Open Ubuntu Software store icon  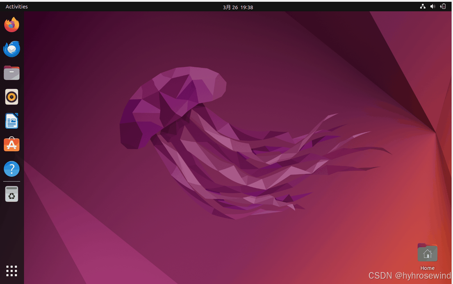(11, 144)
